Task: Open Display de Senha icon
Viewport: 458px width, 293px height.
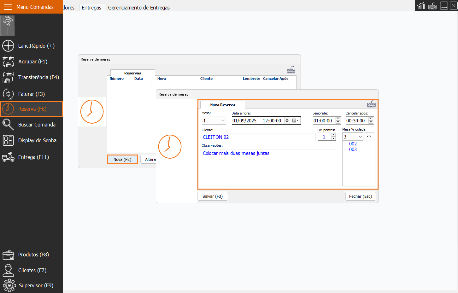Action: (x=8, y=140)
